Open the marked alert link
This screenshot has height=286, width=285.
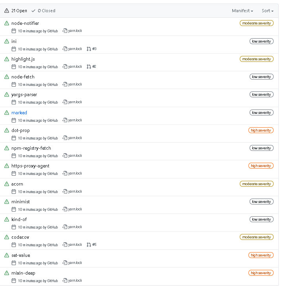click(x=19, y=113)
